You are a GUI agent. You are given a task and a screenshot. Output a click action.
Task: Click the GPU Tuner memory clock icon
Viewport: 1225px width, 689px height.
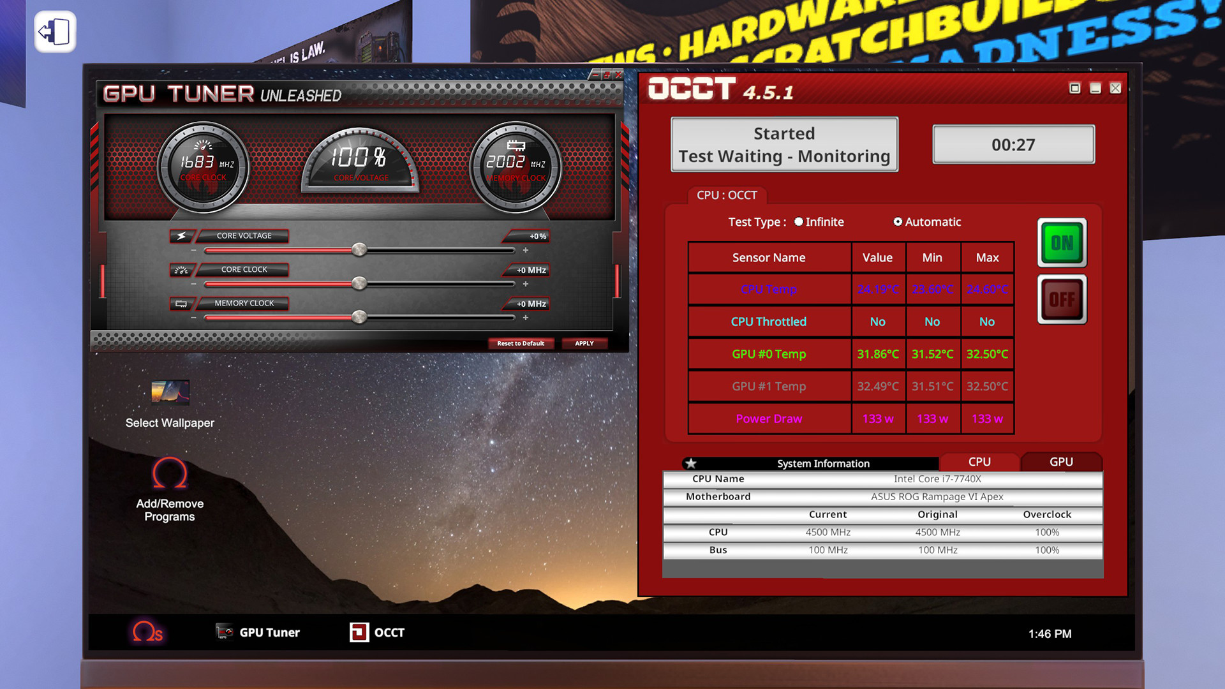point(181,303)
